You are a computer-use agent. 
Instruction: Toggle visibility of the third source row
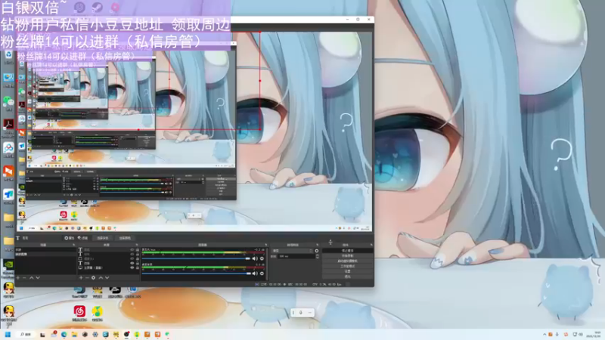click(x=132, y=258)
